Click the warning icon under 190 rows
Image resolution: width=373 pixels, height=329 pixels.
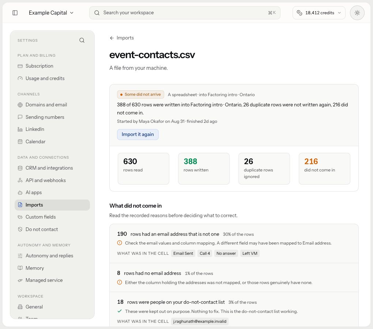120,243
